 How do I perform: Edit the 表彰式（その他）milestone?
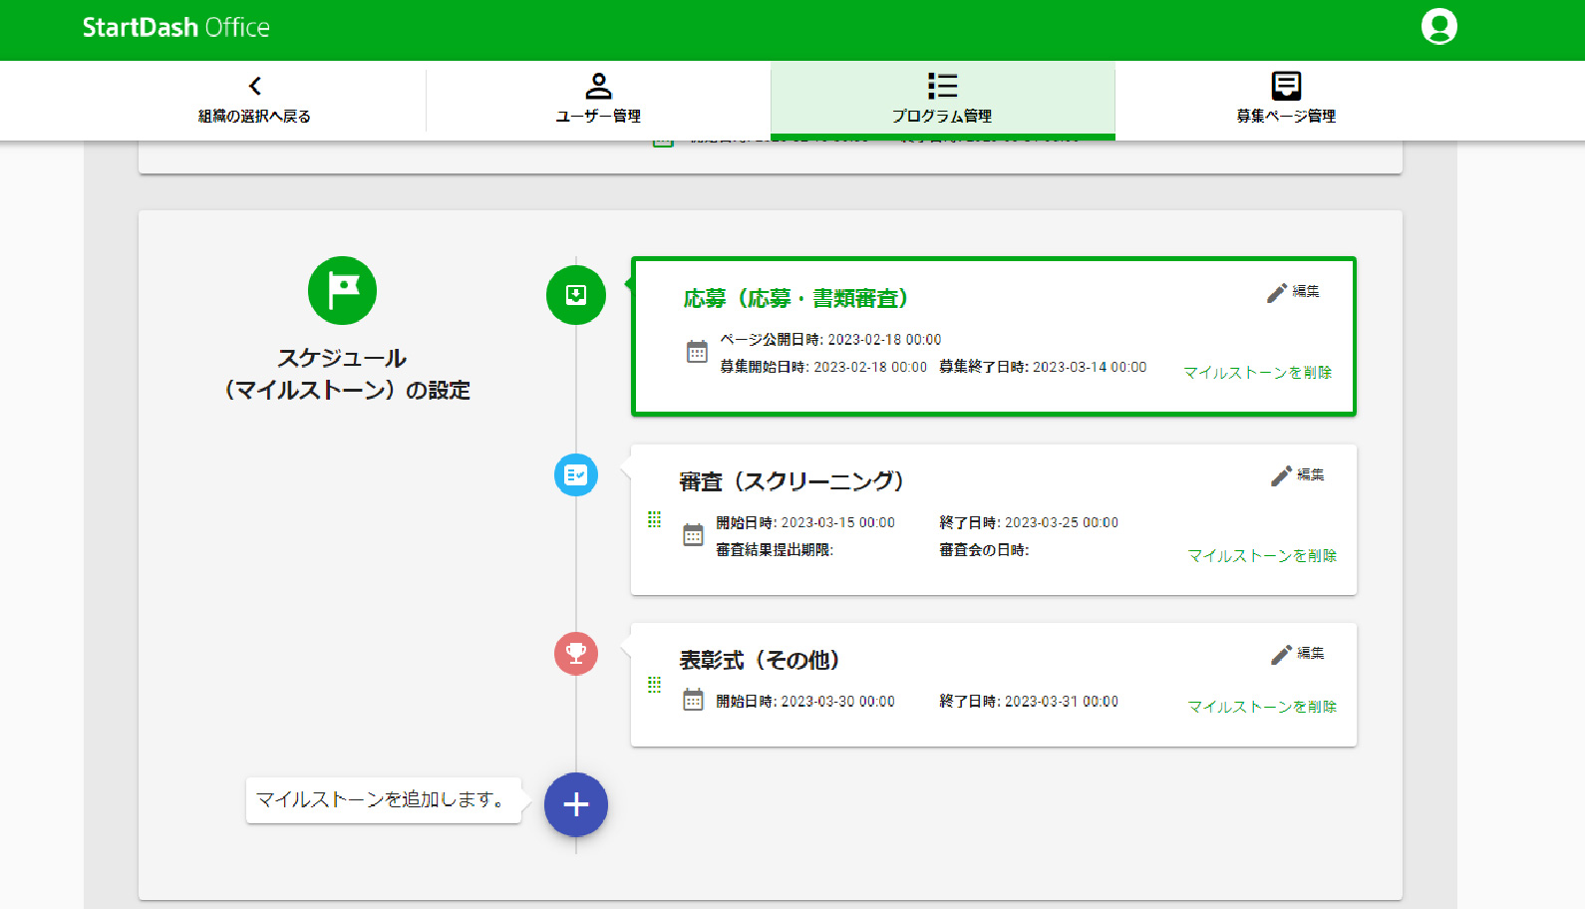pos(1298,654)
